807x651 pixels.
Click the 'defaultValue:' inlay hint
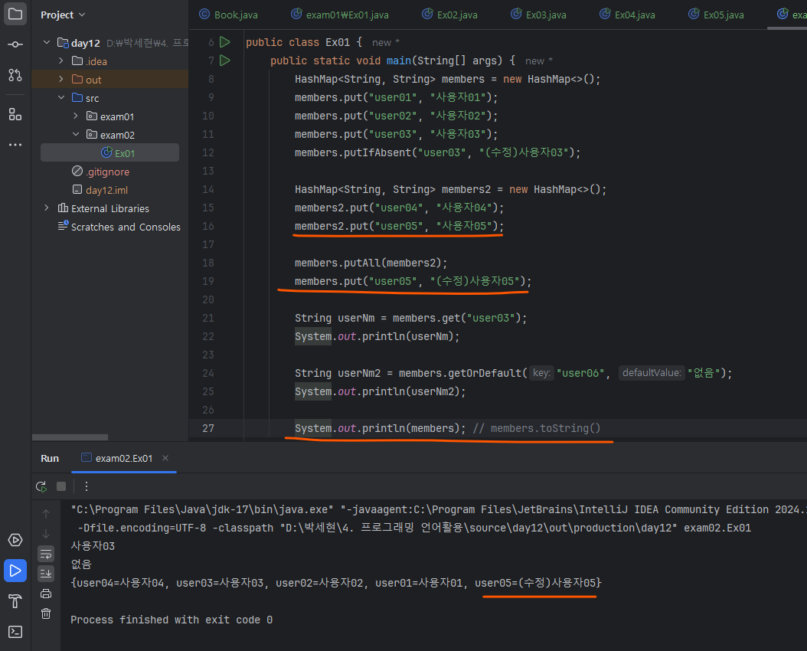[652, 373]
